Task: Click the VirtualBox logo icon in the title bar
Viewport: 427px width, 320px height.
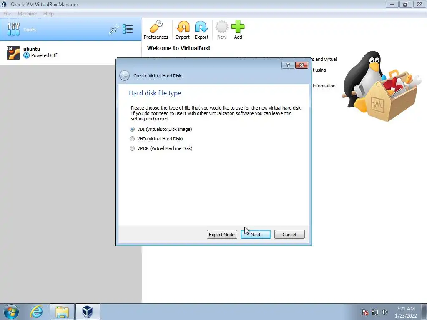Action: click(x=4, y=4)
